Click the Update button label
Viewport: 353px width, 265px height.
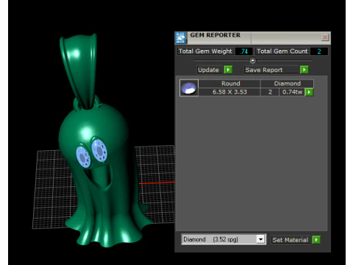pyautogui.click(x=208, y=70)
